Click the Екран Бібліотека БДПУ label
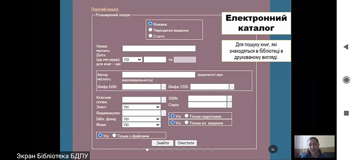Image resolution: width=356 pixels, height=160 pixels. [52, 156]
